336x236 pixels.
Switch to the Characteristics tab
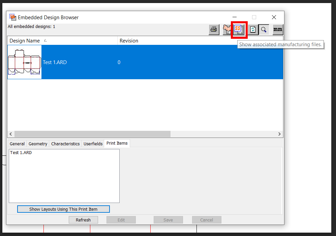coord(65,143)
